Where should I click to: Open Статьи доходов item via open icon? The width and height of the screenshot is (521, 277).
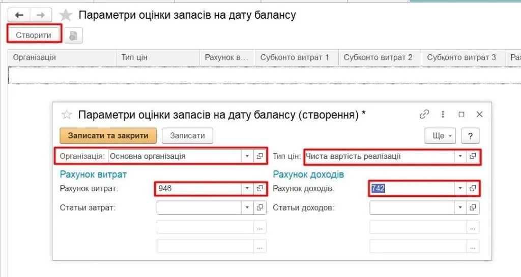473,208
